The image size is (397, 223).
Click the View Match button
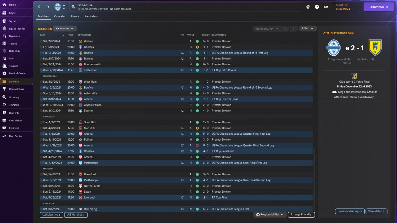point(377,211)
